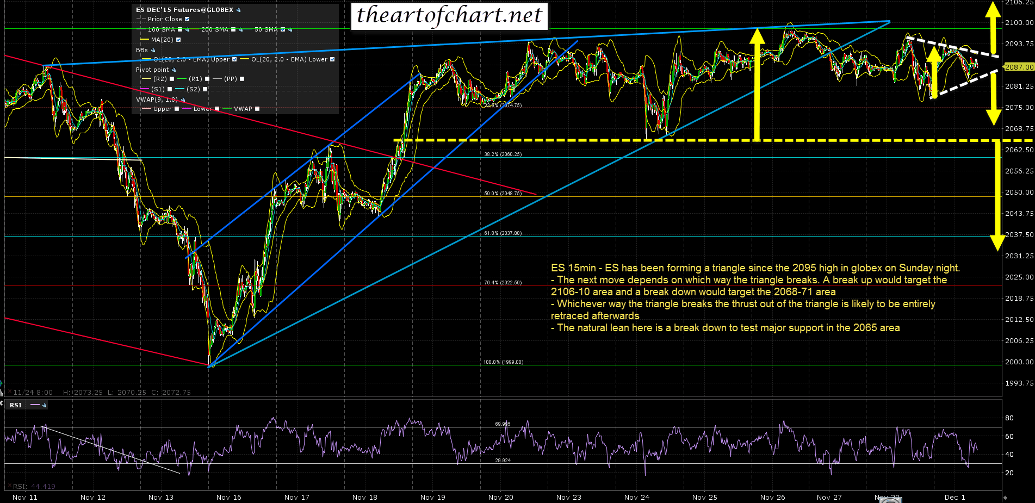Click the theartofchart.net watermark link

[449, 15]
